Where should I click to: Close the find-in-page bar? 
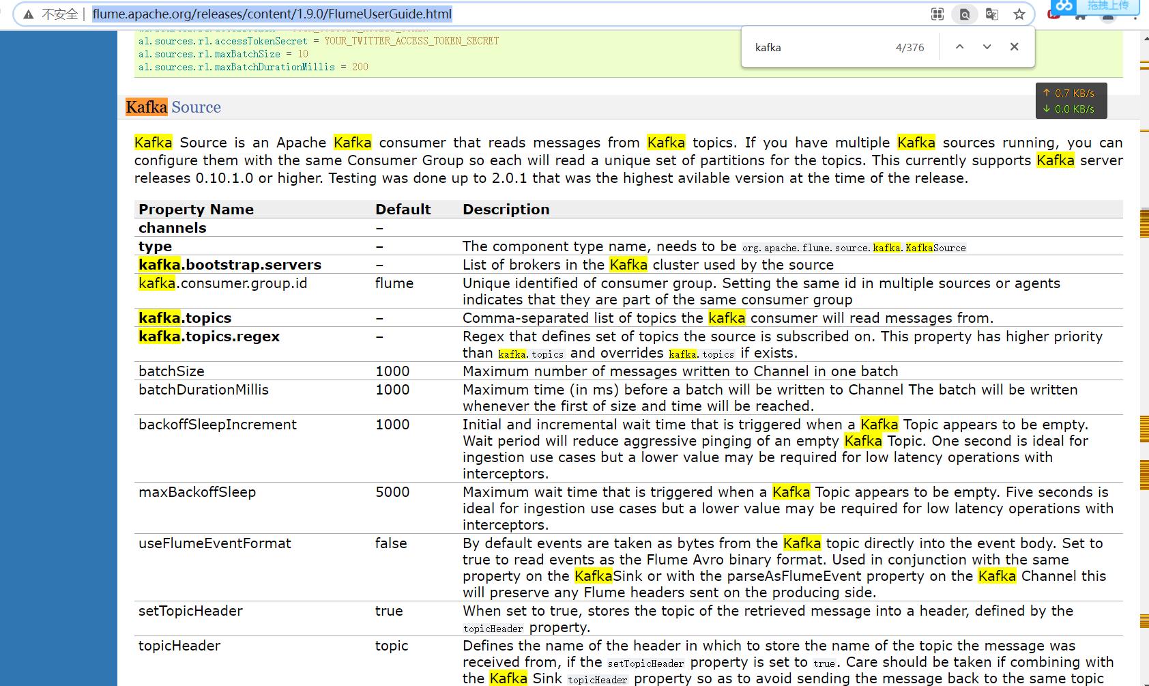[x=1014, y=47]
